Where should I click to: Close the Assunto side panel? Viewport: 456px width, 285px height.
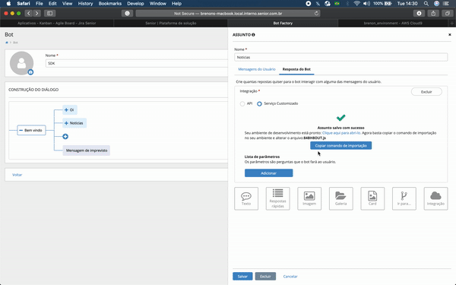coord(450,35)
